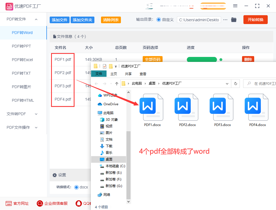
Task: Open the Explorer 查看 ribbon tab
Action: tap(143, 74)
